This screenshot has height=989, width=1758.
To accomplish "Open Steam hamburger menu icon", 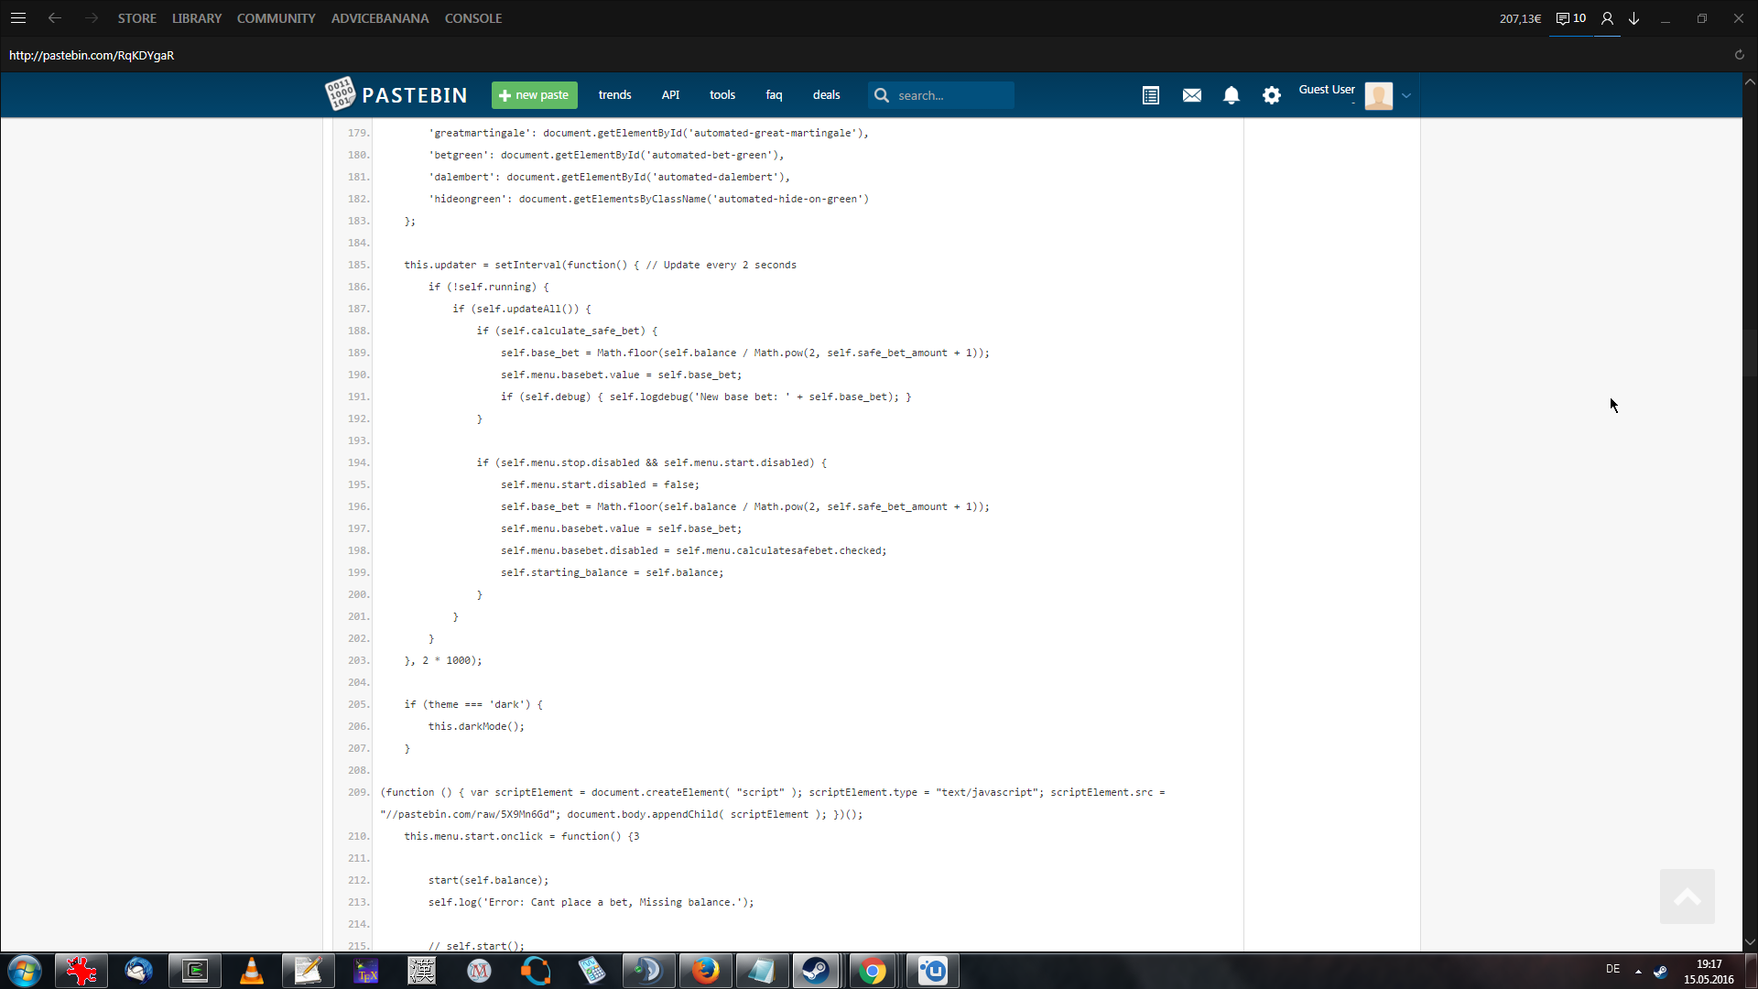I will (x=18, y=18).
